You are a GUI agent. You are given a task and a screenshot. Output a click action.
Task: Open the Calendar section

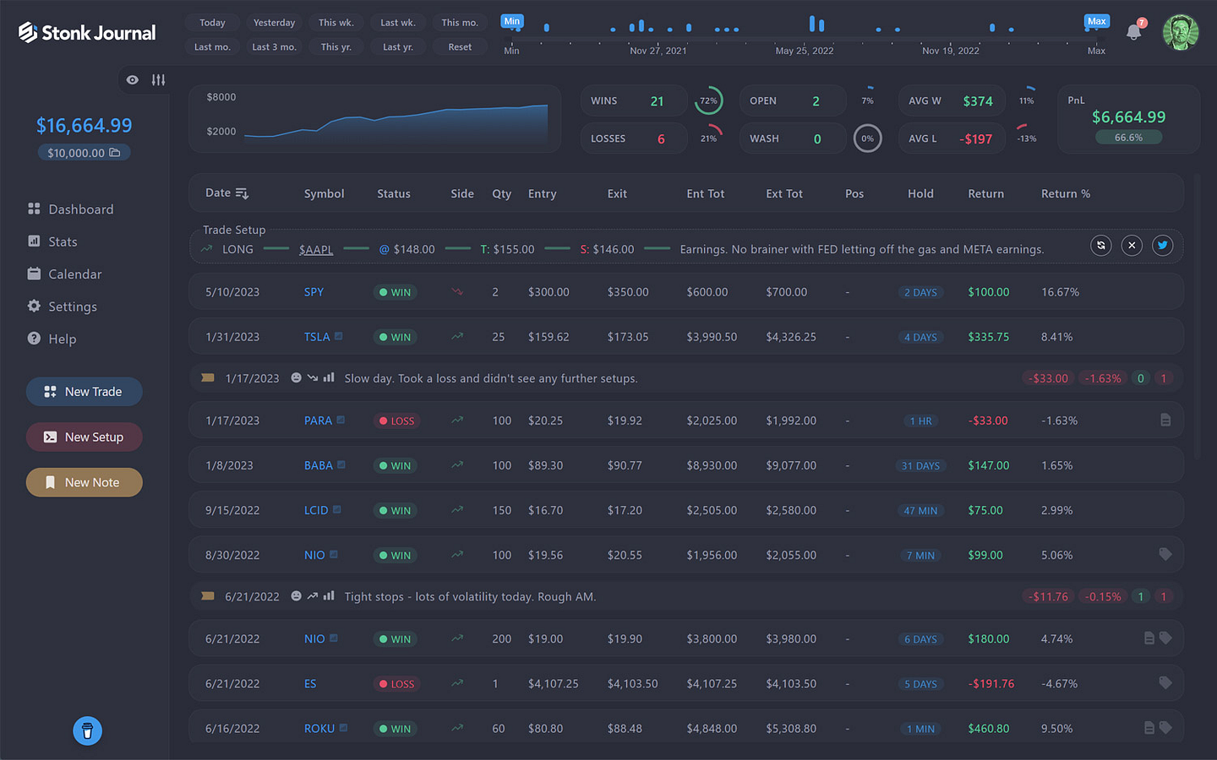pyautogui.click(x=74, y=274)
